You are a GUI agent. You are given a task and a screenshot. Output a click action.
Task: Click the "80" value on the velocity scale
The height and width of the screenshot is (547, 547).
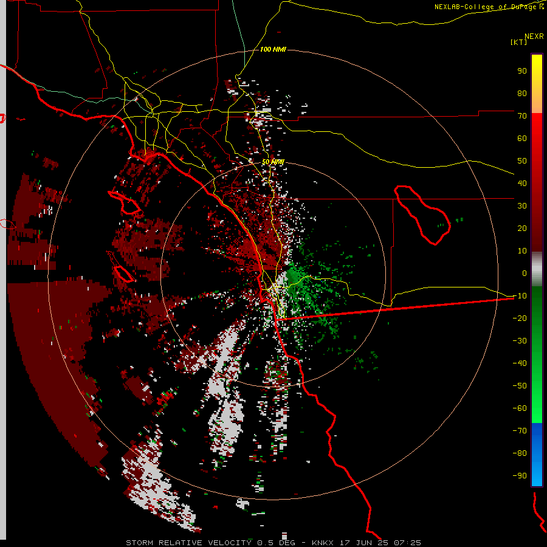click(522, 94)
